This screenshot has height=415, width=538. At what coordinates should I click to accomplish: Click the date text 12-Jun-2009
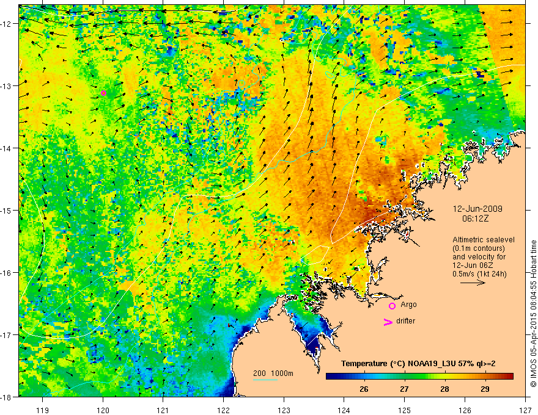click(x=477, y=209)
